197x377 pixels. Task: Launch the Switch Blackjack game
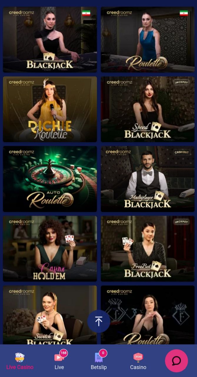50,315
